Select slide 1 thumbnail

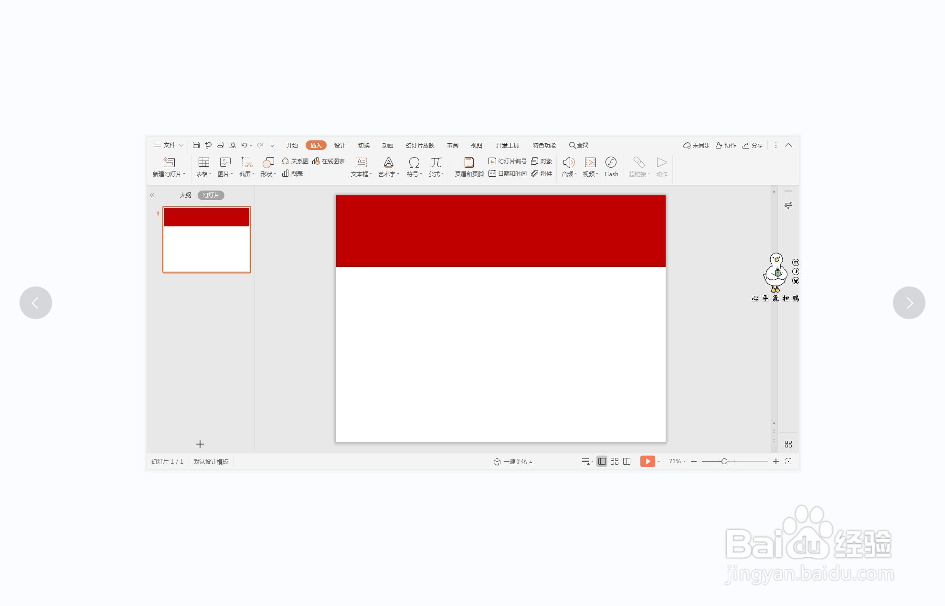coord(207,240)
